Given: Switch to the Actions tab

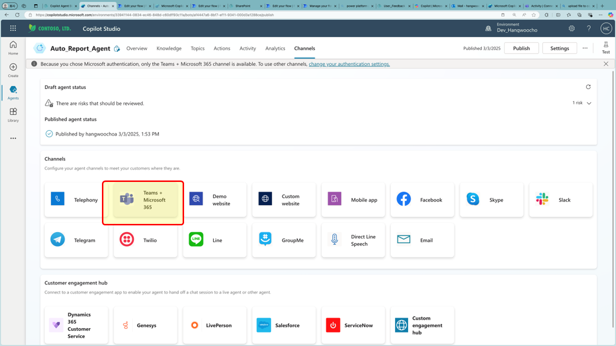Looking at the screenshot, I should click(222, 48).
